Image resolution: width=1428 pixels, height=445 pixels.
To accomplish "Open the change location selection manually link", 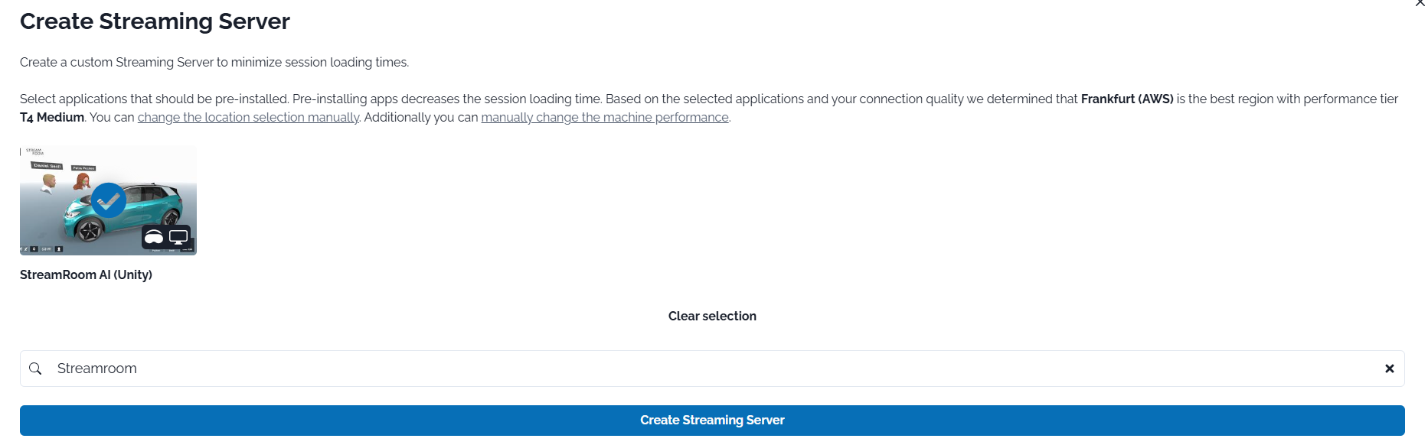I will click(x=248, y=117).
